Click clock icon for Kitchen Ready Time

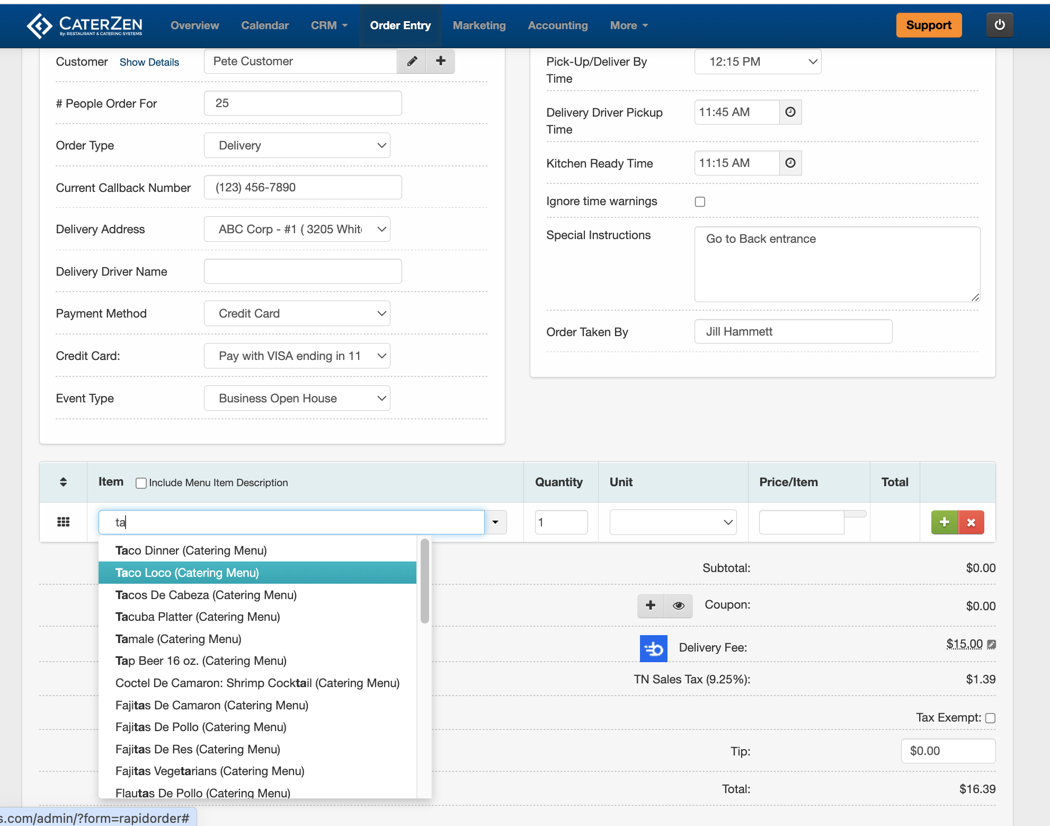790,163
